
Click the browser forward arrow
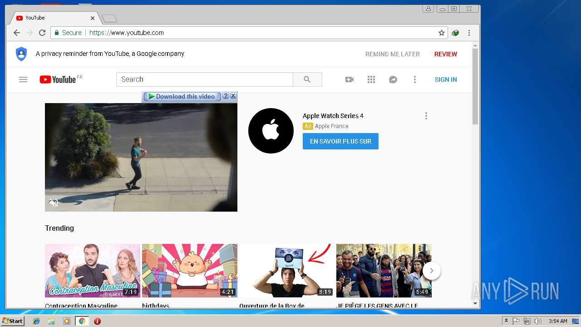click(x=30, y=33)
